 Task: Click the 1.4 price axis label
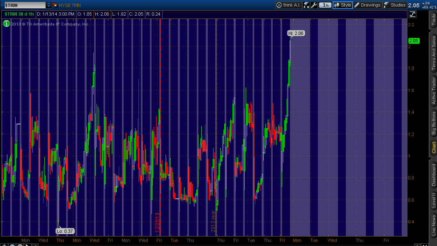pos(411,112)
